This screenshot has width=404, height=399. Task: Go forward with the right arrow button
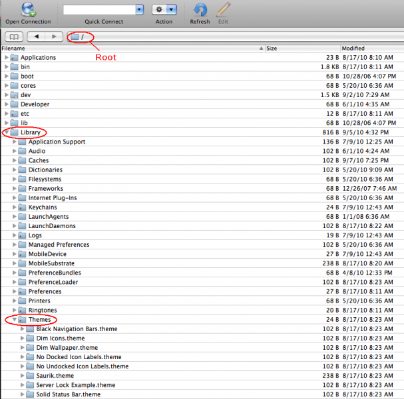point(55,37)
